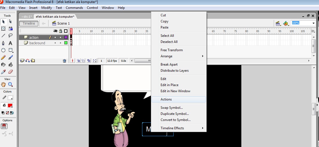319x147 pixels.
Task: Choose Actions from the context menu
Action: [179, 99]
